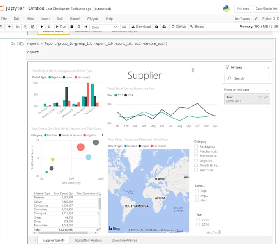Check the Packaging category checkbox

(197, 146)
